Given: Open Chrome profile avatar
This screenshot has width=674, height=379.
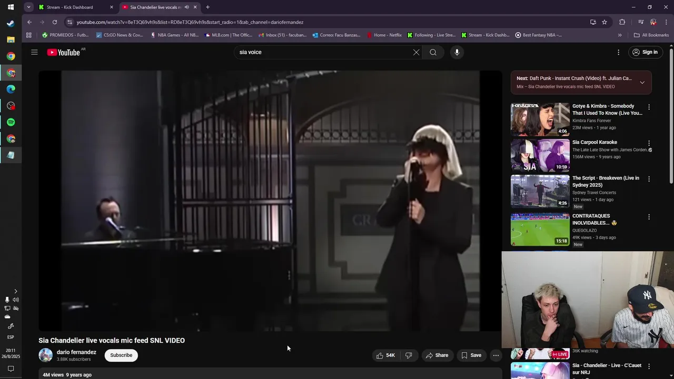Looking at the screenshot, I should 653,22.
